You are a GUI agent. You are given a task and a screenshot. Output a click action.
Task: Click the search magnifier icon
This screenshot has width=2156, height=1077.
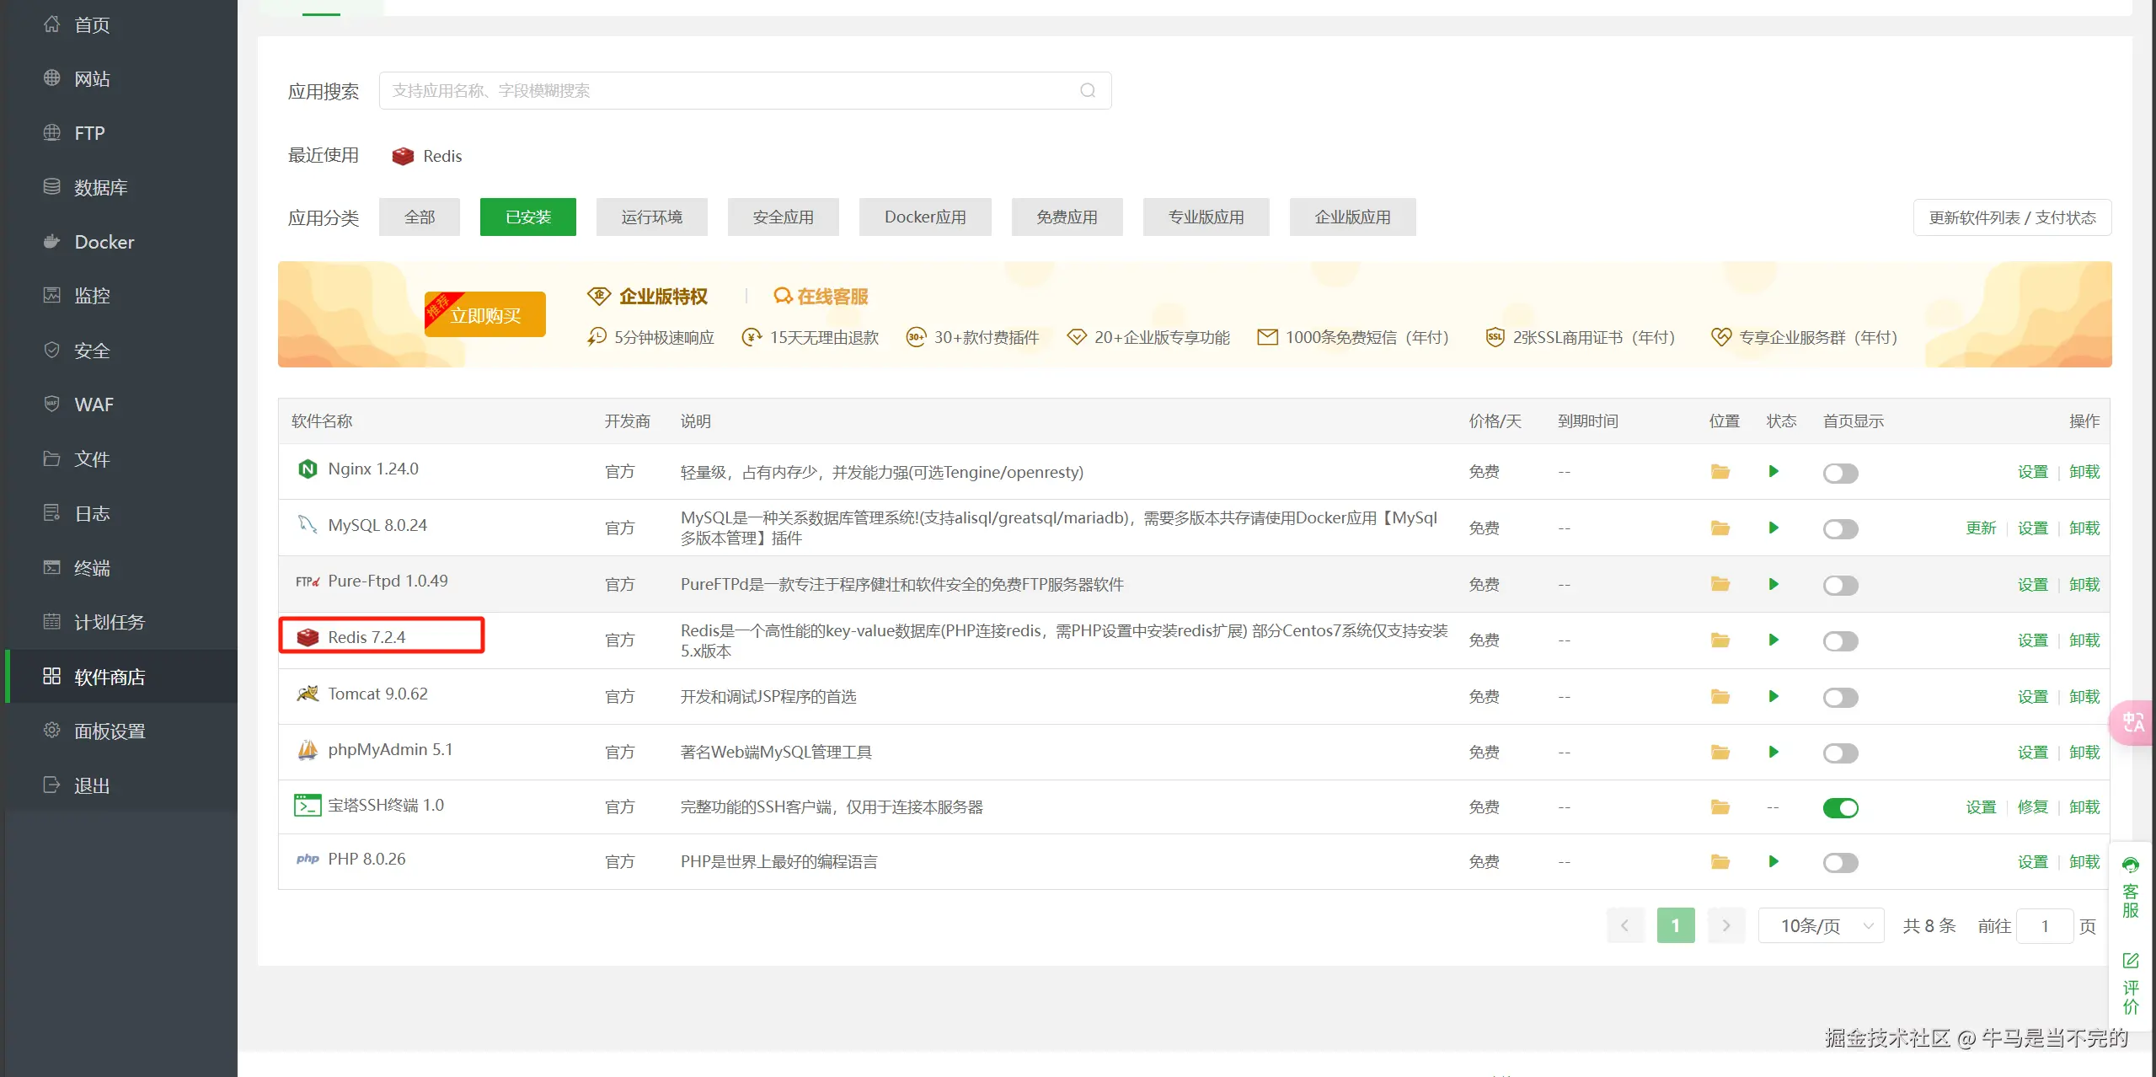1088,90
